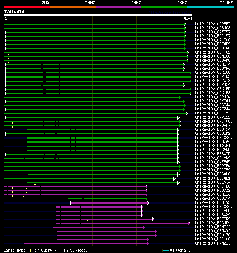Select the UniRef100_Q337A0 hit
The width and height of the screenshot is (237, 253).
tap(213, 141)
